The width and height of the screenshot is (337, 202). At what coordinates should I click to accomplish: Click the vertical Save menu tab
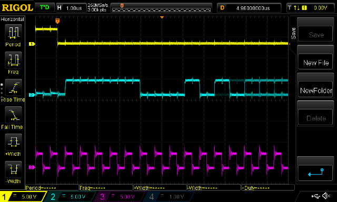pyautogui.click(x=293, y=33)
